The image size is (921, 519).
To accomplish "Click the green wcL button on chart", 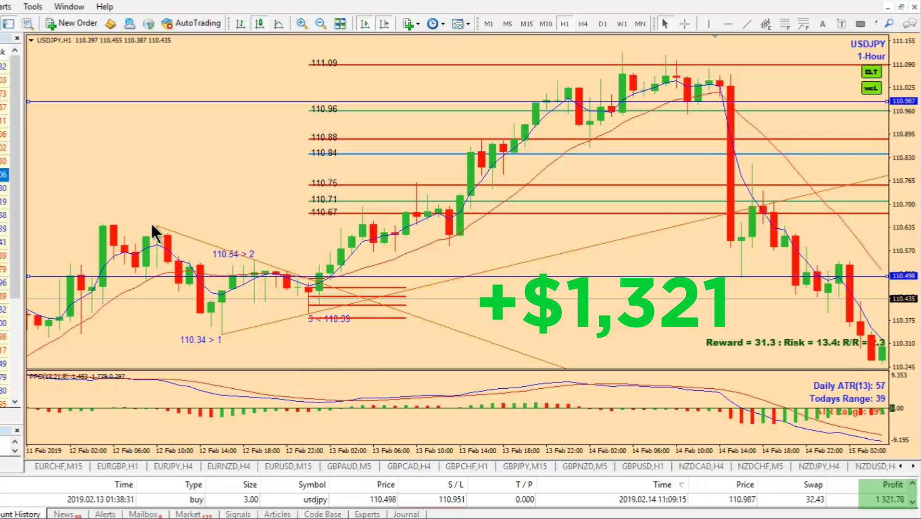I will click(x=871, y=88).
